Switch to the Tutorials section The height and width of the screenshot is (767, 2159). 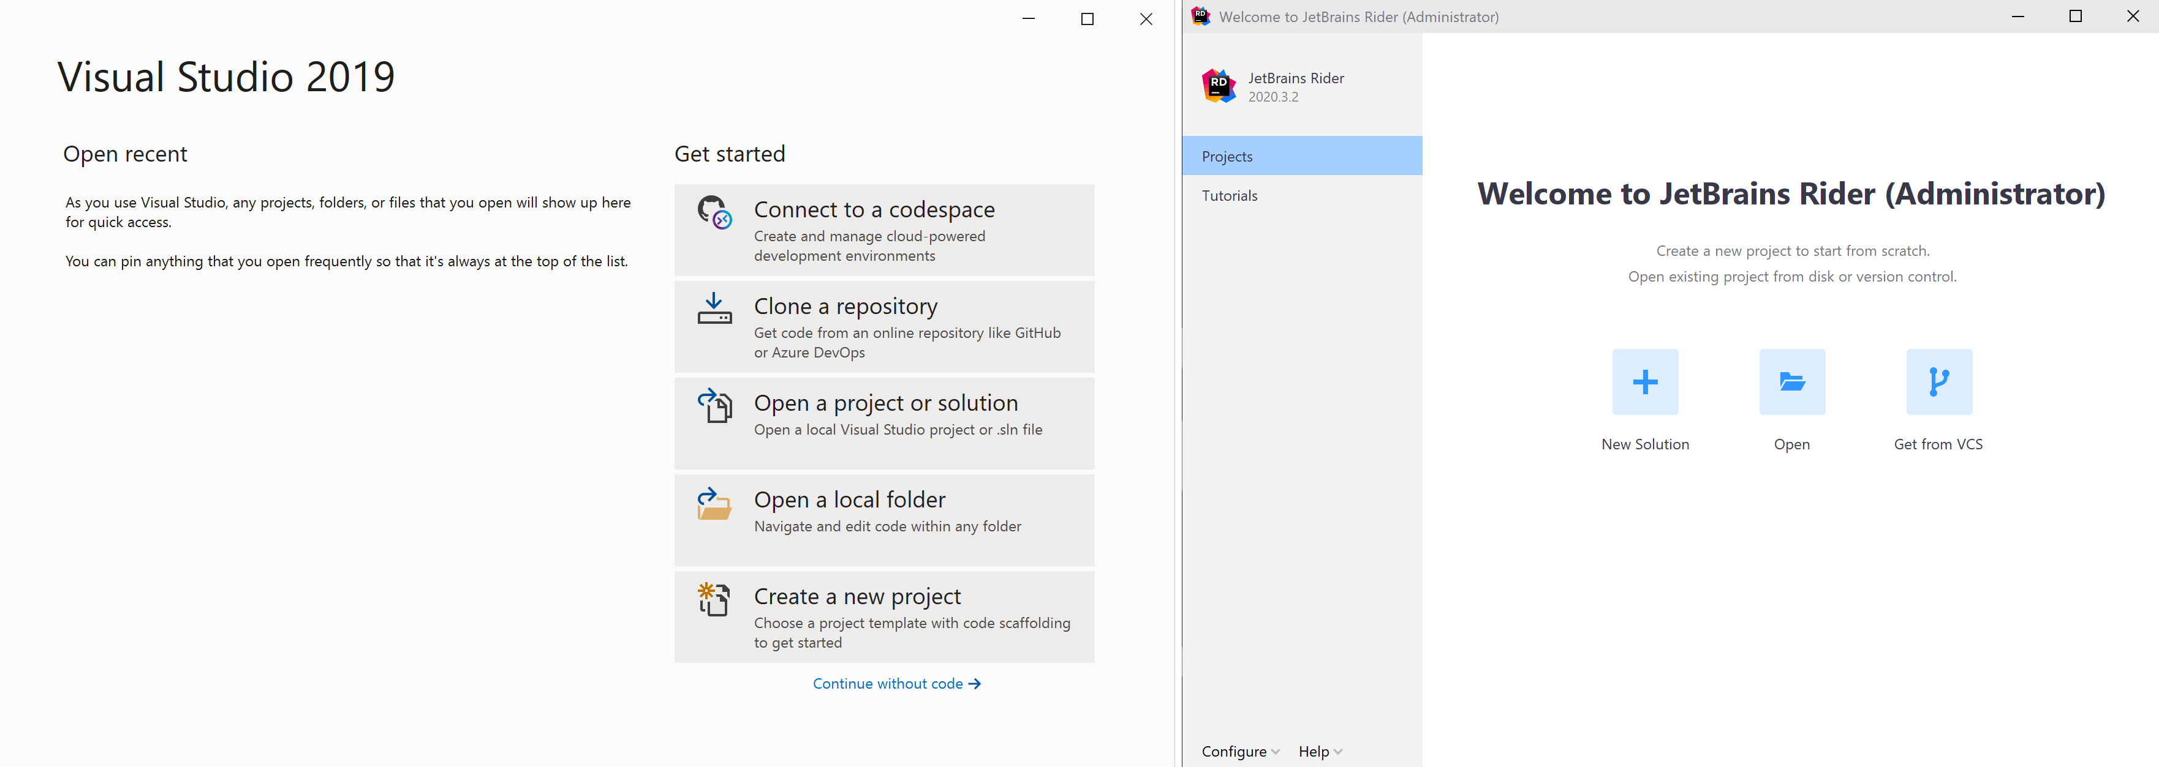click(x=1230, y=195)
